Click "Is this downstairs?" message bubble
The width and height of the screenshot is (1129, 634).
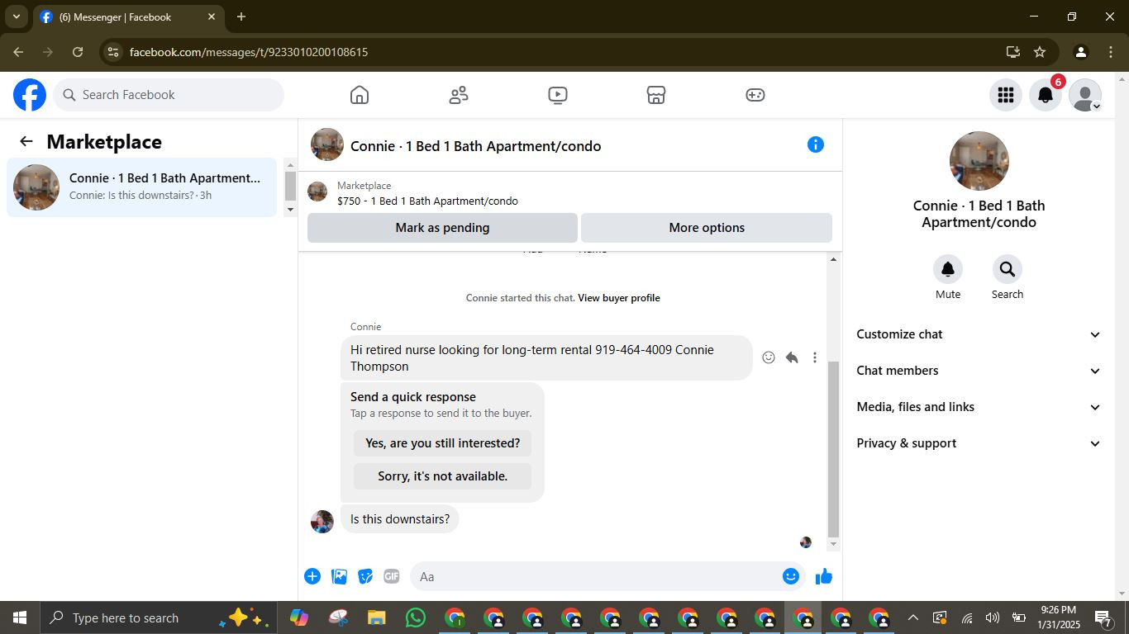coord(400,519)
